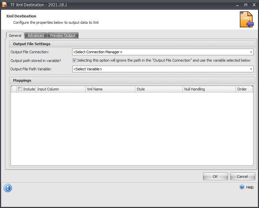Image resolution: width=259 pixels, height=208 pixels.
Task: Click the Order column header
Action: coord(244,89)
